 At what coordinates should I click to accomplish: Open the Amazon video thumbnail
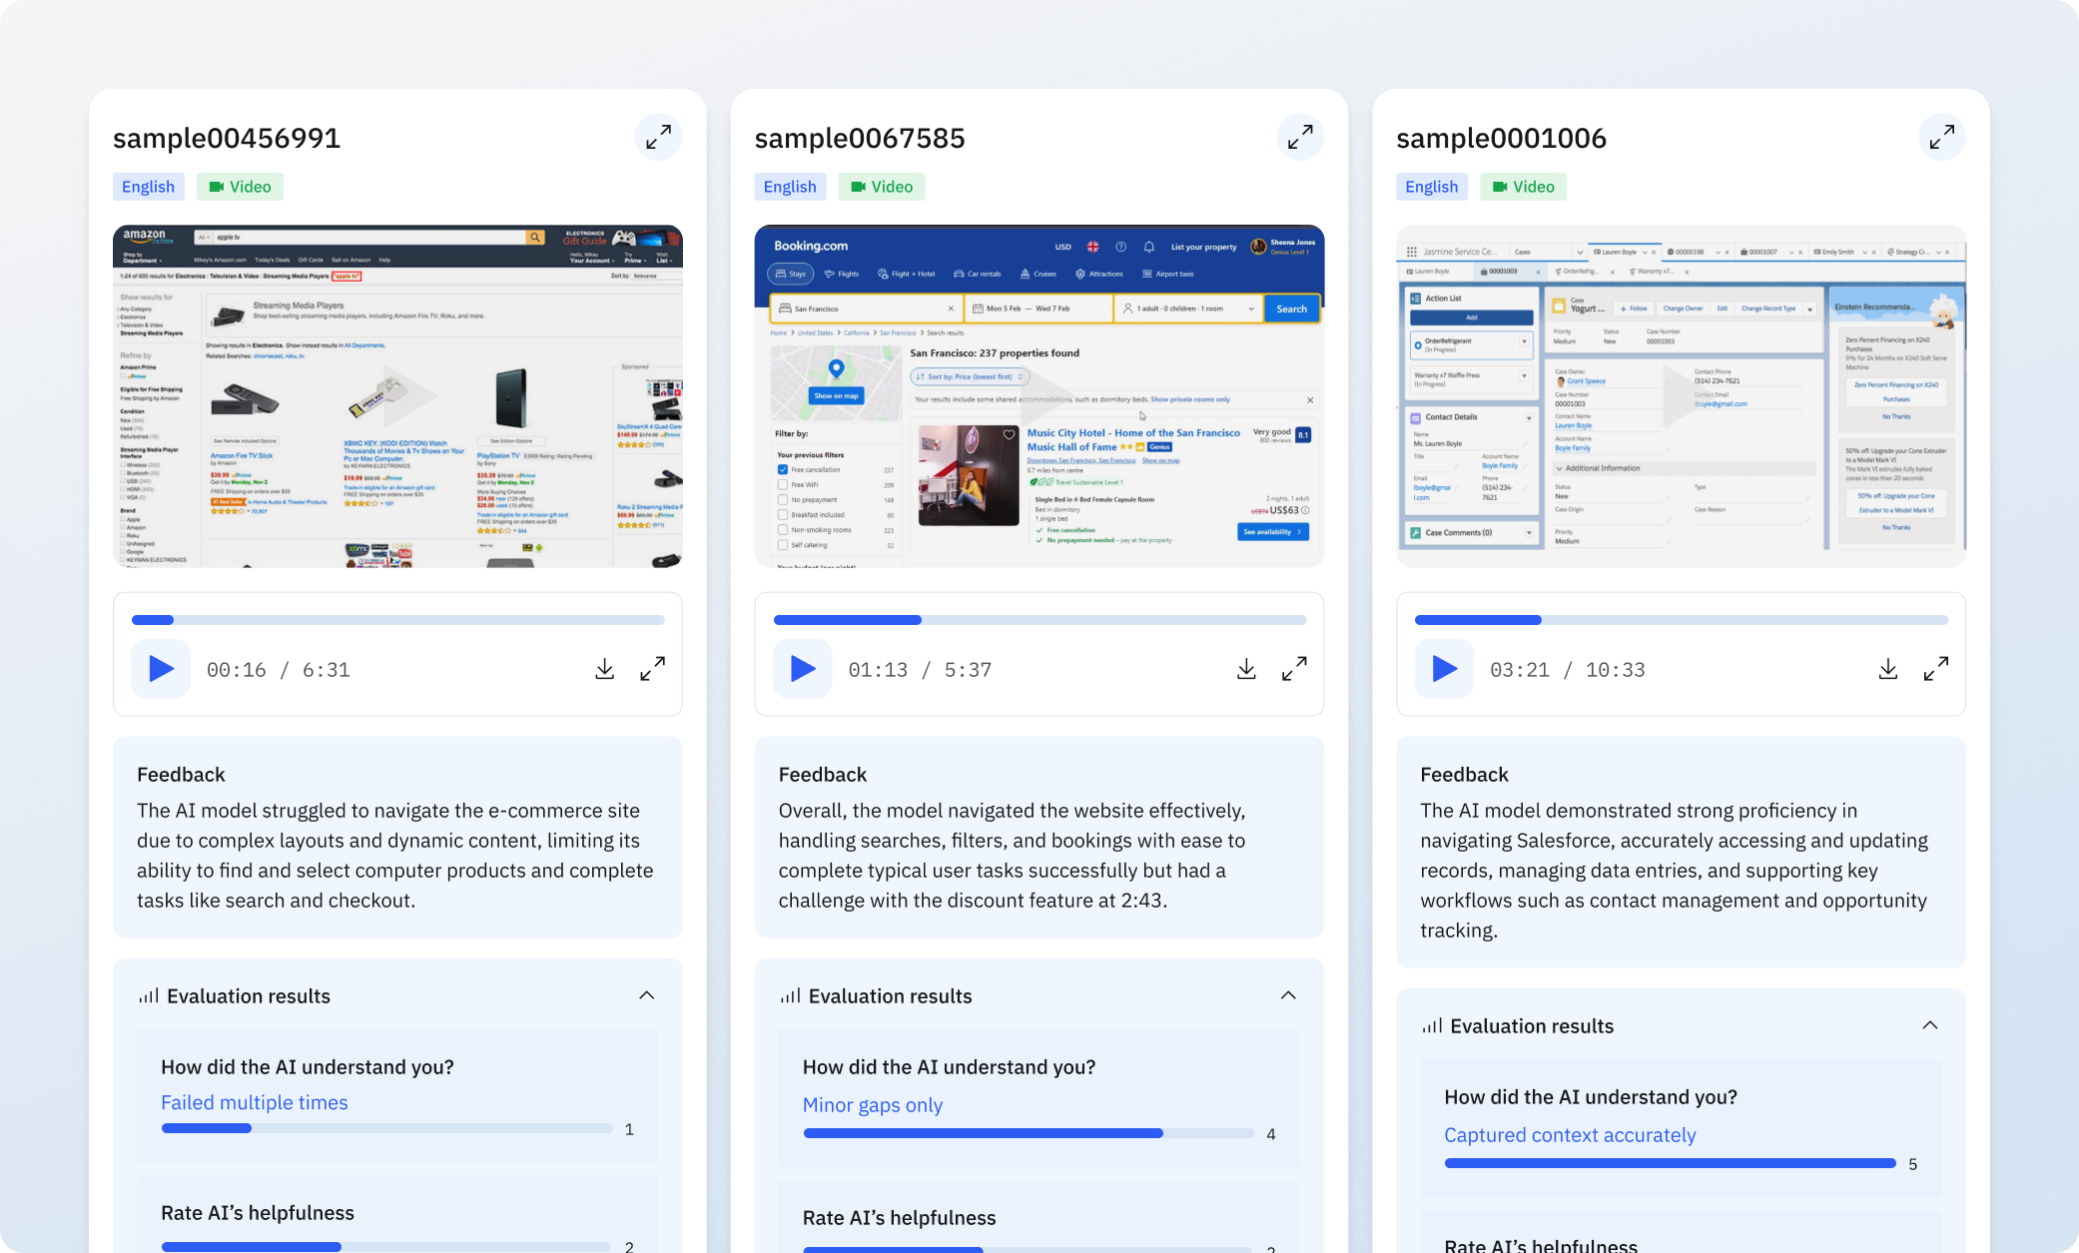click(x=397, y=396)
